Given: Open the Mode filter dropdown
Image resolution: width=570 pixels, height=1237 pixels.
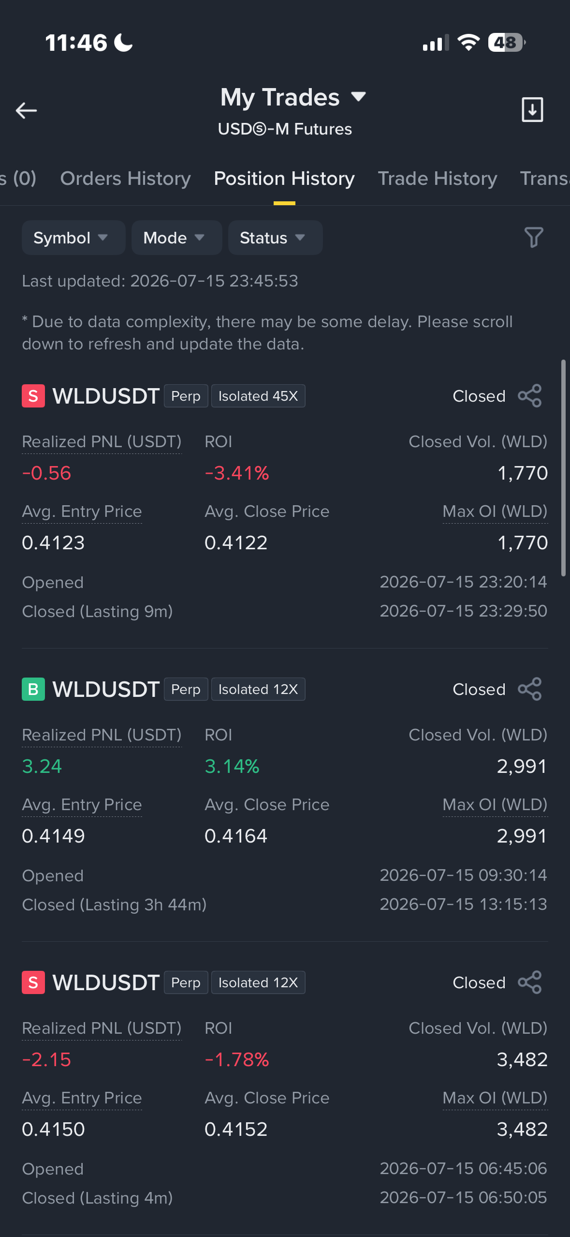Looking at the screenshot, I should tap(176, 238).
